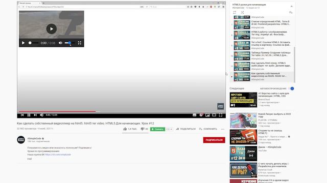Like the video (thumbs up)
The width and height of the screenshot is (327, 183).
[130, 129]
